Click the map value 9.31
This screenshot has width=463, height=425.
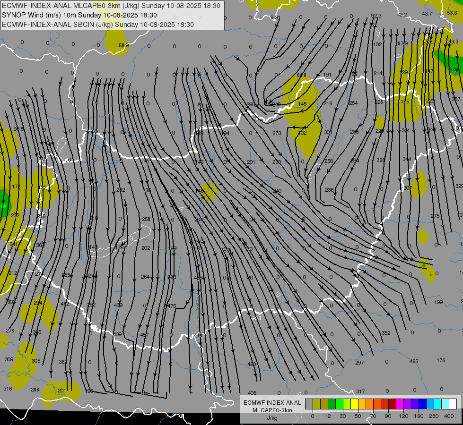275,17
